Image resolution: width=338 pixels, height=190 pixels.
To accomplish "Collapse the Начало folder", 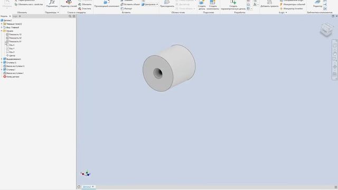I will click(x=2, y=31).
